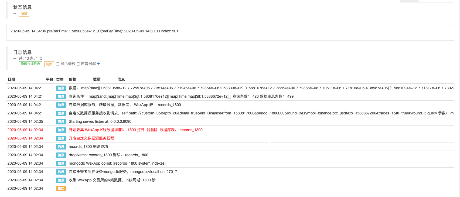Click the 'mongodb WexApp collist' log message
This screenshot has height=197, width=460.
pos(117,163)
